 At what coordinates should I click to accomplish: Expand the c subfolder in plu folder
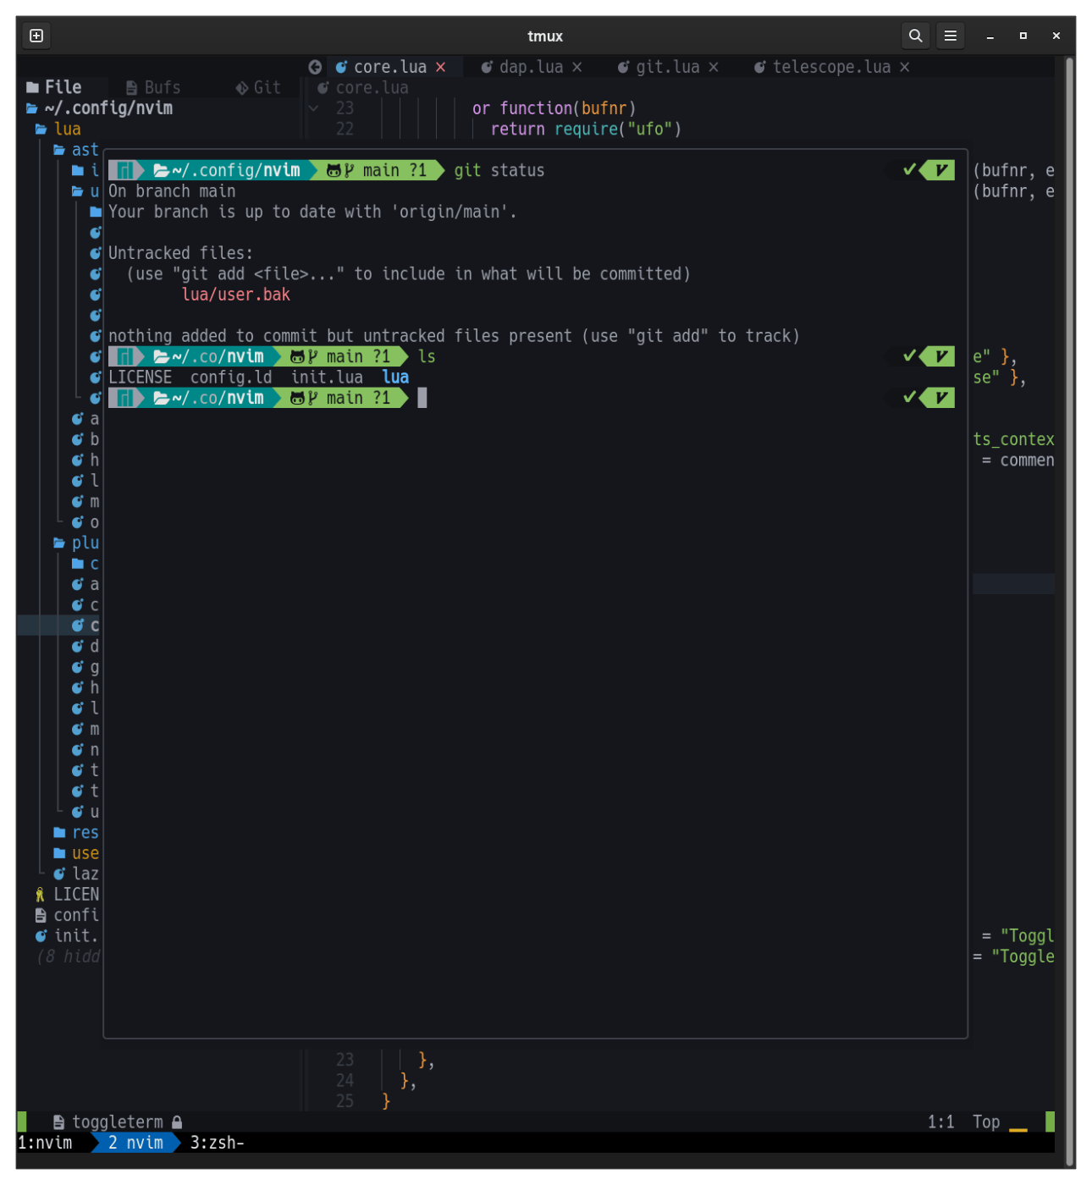85,564
